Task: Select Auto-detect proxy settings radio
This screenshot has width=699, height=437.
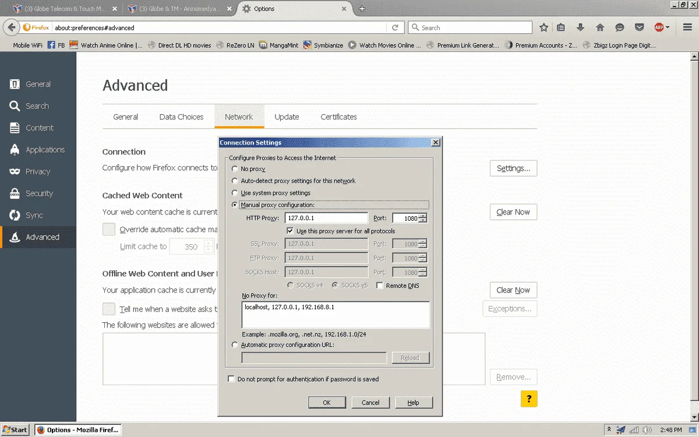Action: click(235, 181)
